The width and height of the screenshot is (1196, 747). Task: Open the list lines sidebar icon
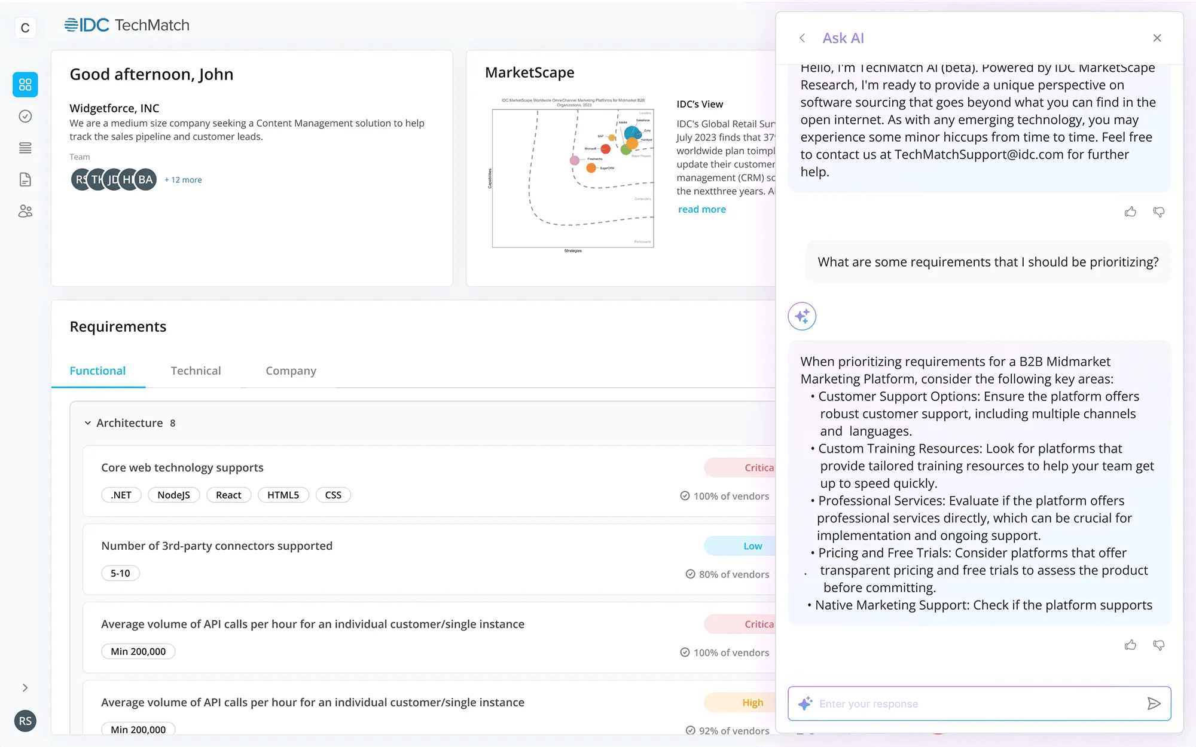pos(25,148)
